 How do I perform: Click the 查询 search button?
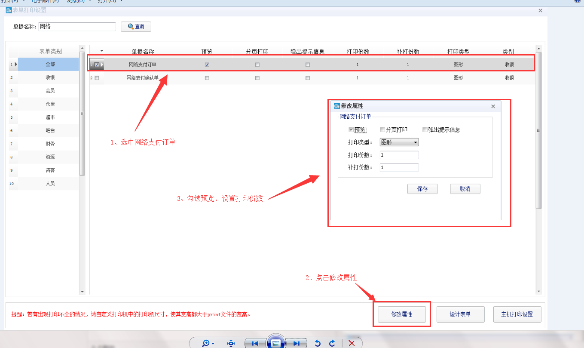[x=136, y=27]
